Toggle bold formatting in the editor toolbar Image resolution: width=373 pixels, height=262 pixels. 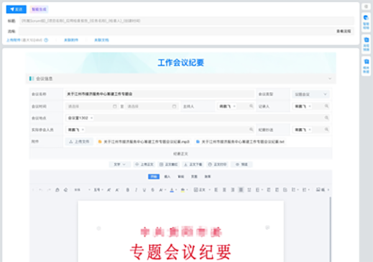coord(127,190)
